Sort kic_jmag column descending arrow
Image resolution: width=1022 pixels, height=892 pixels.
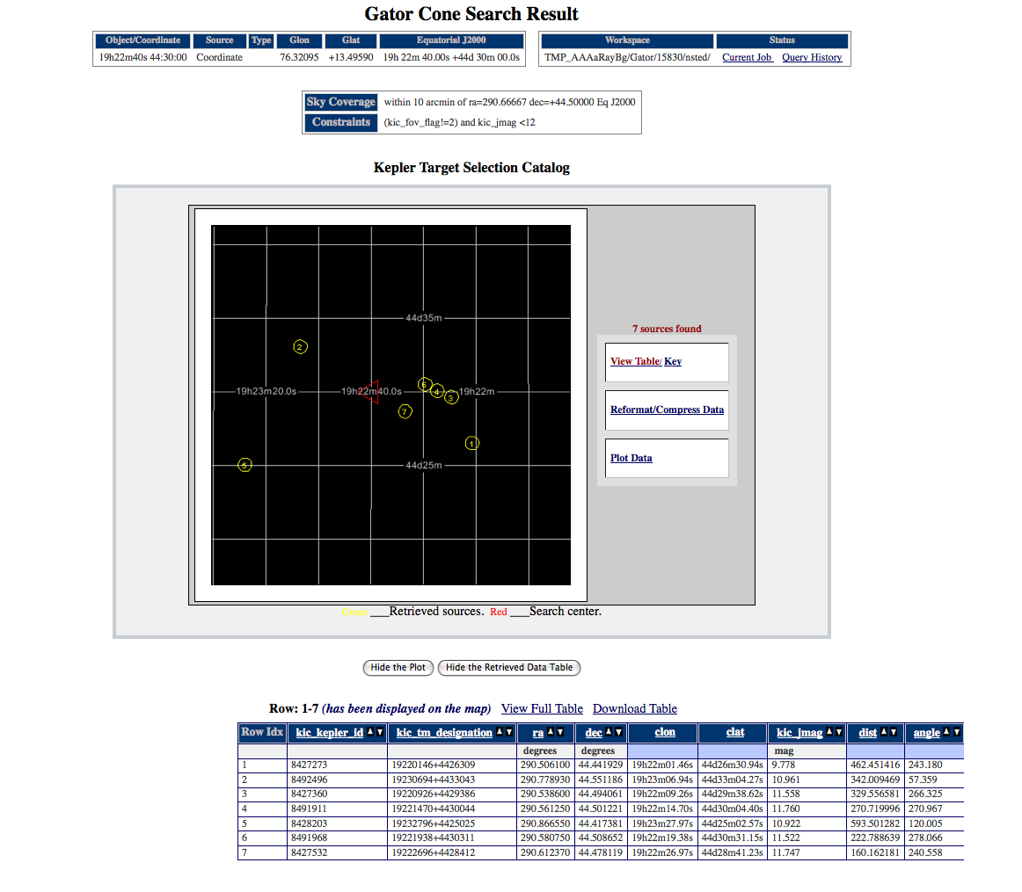click(x=839, y=732)
